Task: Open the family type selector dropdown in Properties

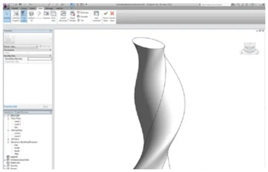Action: click(21, 47)
